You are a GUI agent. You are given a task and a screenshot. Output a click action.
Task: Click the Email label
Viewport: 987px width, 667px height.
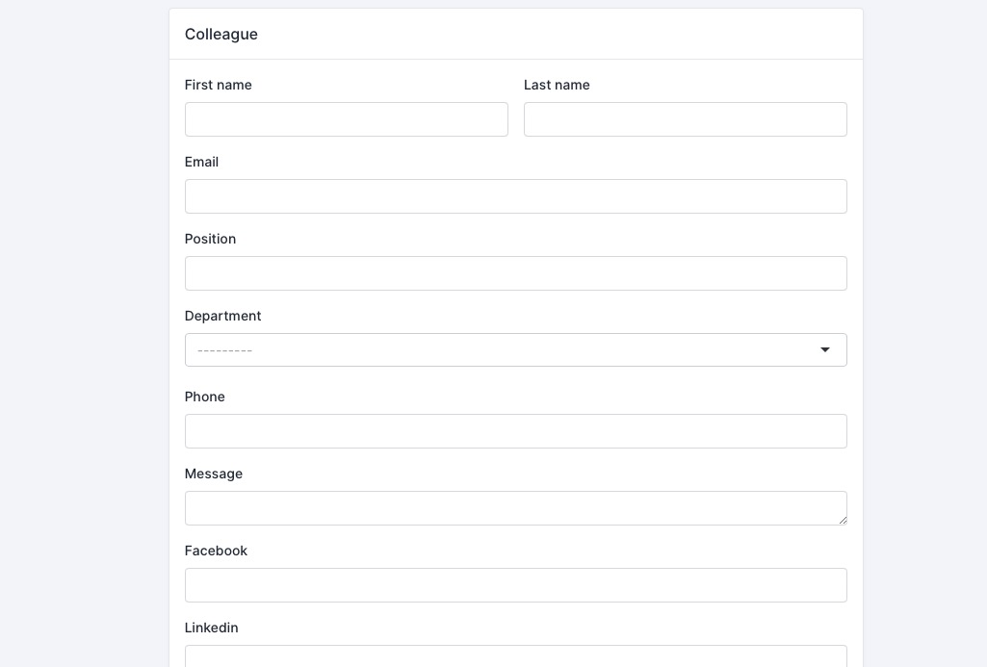tap(201, 162)
